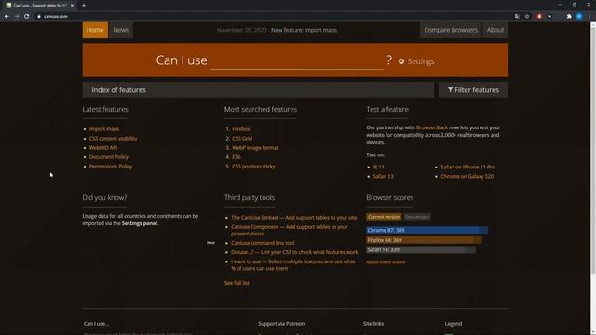The width and height of the screenshot is (596, 335).
Task: Open a new browser tab
Action: [84, 6]
